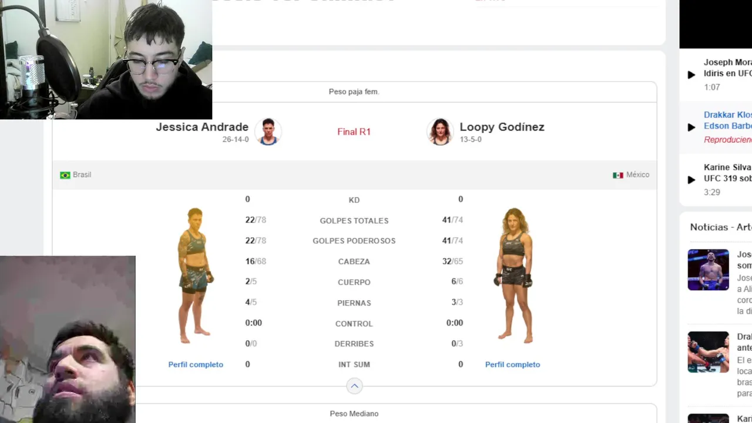Click the 'Peso Mediano' fight card header
Image resolution: width=752 pixels, height=423 pixels.
click(x=354, y=414)
